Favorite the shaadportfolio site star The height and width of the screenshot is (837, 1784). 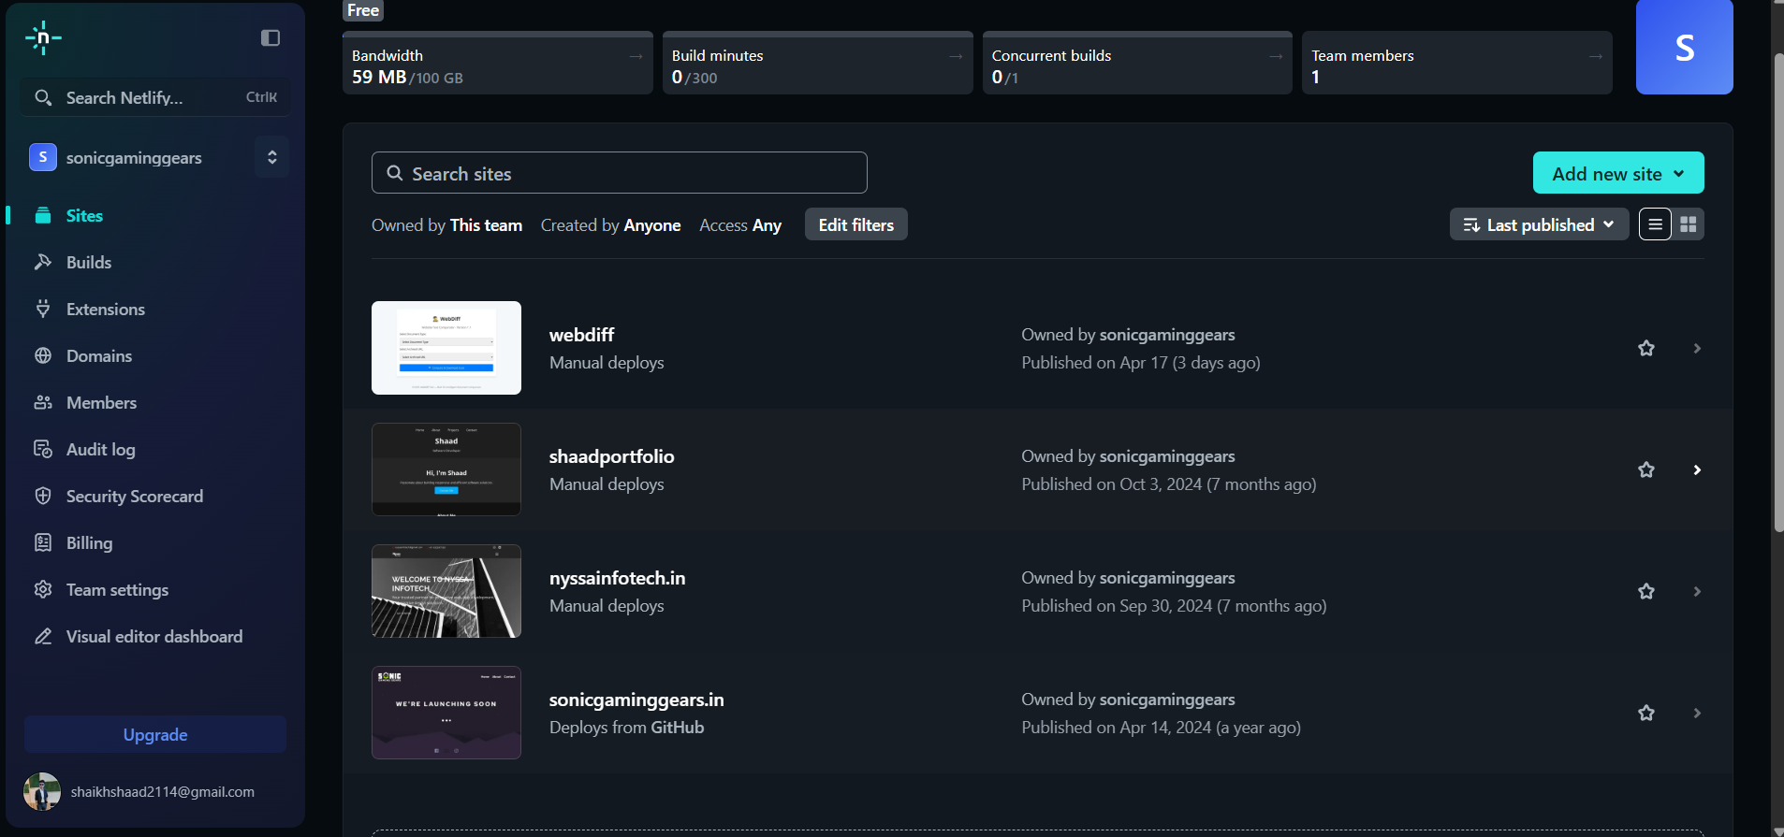[x=1646, y=469]
